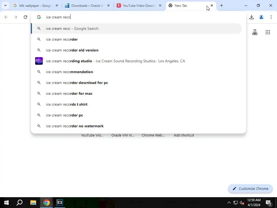Choose 'ice cream reco - Google Search' suggestion
The height and width of the screenshot is (208, 277).
[x=136, y=28]
